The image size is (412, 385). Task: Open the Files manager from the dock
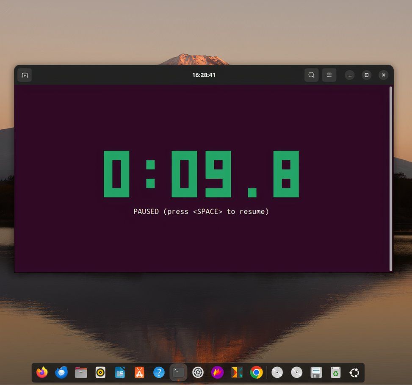(81, 373)
